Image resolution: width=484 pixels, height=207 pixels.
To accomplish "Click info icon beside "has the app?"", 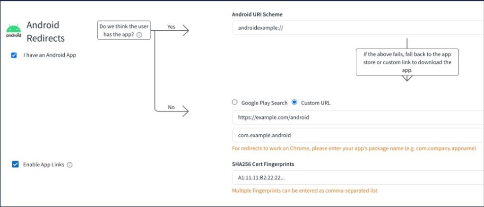I will (139, 34).
